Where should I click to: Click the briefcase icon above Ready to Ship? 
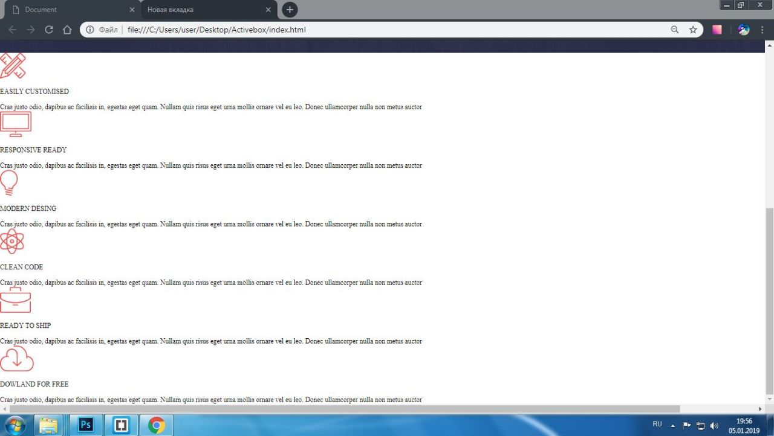[15, 300]
